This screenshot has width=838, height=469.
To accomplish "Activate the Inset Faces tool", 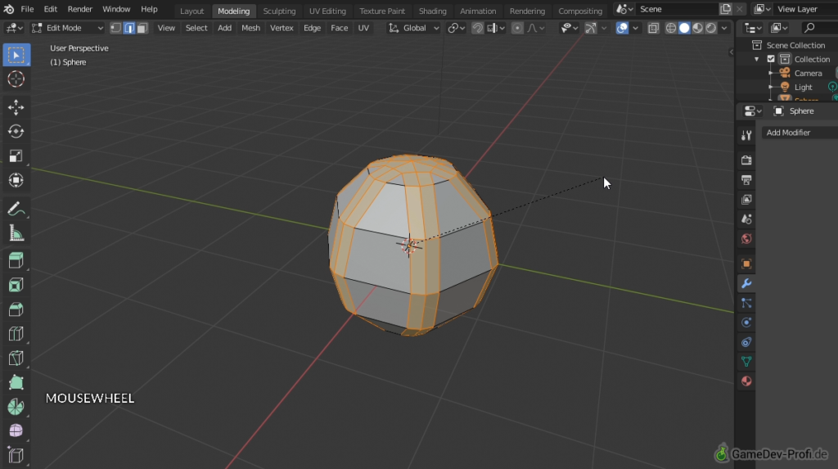I will (x=16, y=285).
